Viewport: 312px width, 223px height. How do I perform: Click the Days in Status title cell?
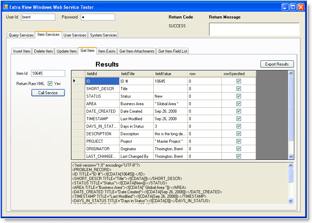tap(136, 126)
